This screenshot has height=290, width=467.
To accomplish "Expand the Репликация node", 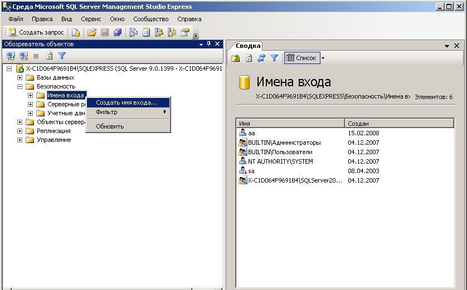I will point(20,131).
